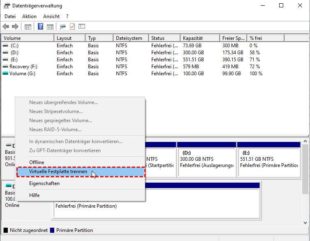Screen dimensions: 310x241
Task: Sort by the Freier Sp... column header
Action: point(234,38)
